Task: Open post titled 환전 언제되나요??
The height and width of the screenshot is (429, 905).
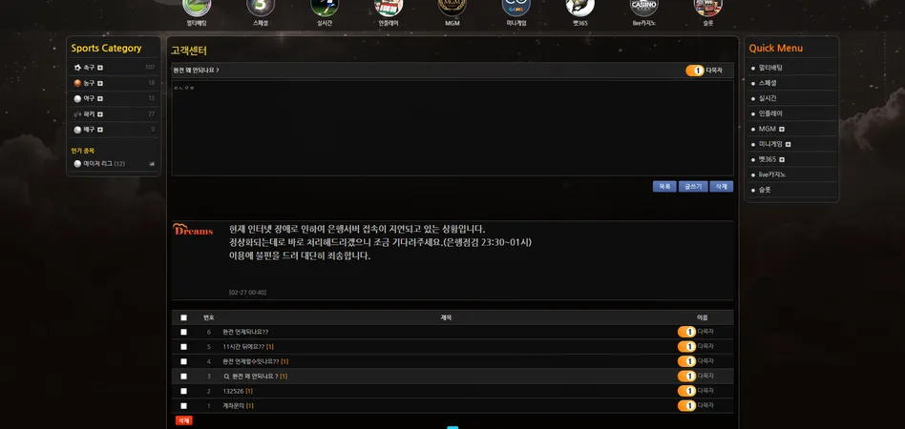Action: 245,332
